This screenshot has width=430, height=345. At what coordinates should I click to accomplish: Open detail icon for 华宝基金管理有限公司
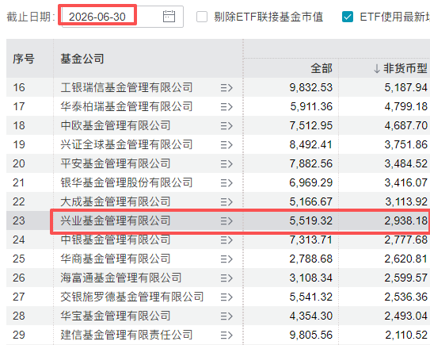[x=226, y=316]
